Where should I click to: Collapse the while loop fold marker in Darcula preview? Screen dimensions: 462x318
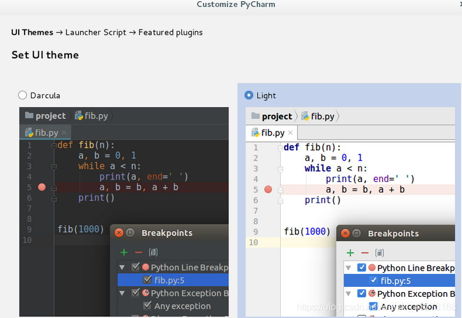coord(54,167)
